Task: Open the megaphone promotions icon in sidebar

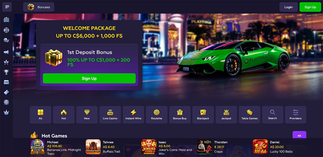Action: click(6, 52)
